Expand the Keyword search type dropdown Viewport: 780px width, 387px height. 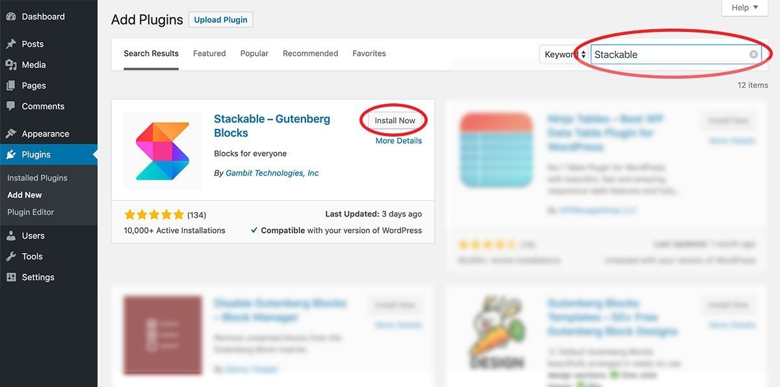[x=564, y=55]
